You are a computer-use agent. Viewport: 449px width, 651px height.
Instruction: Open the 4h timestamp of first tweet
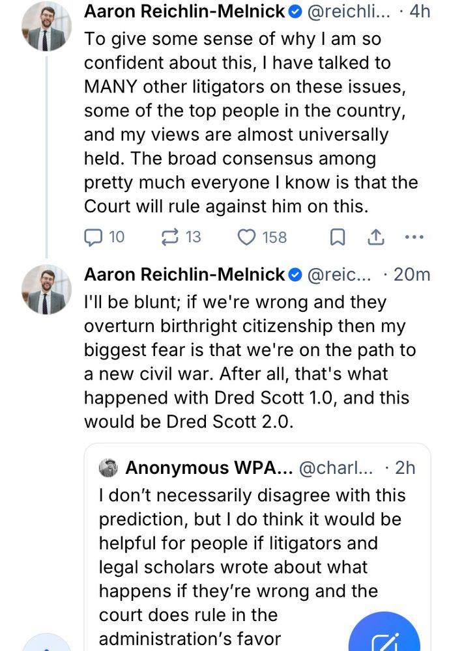[418, 12]
